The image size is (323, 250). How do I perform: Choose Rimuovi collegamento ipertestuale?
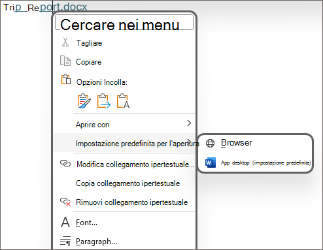(x=131, y=202)
